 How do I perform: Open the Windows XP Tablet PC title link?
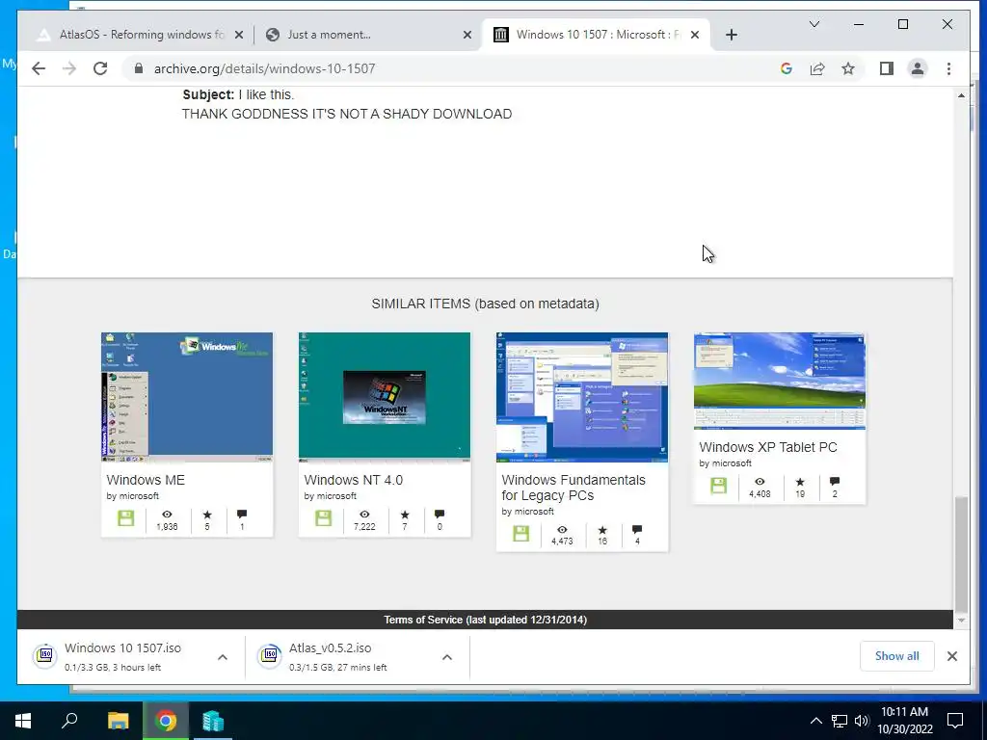coord(768,447)
